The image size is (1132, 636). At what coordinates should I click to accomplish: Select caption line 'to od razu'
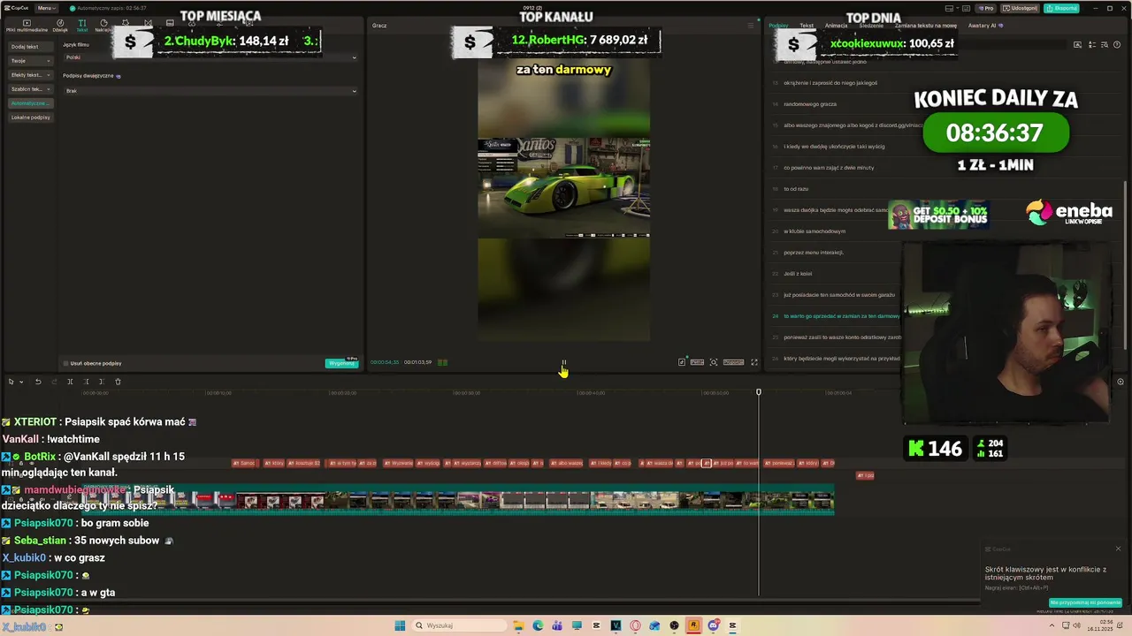pos(796,189)
